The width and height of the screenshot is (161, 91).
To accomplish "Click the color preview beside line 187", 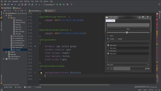I will tap(35, 73).
